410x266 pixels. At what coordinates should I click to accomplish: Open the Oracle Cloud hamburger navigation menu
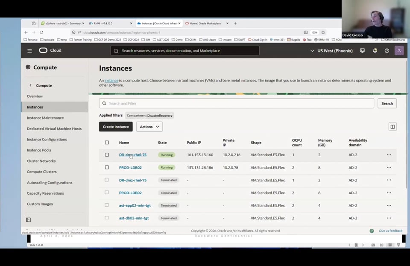tap(29, 51)
